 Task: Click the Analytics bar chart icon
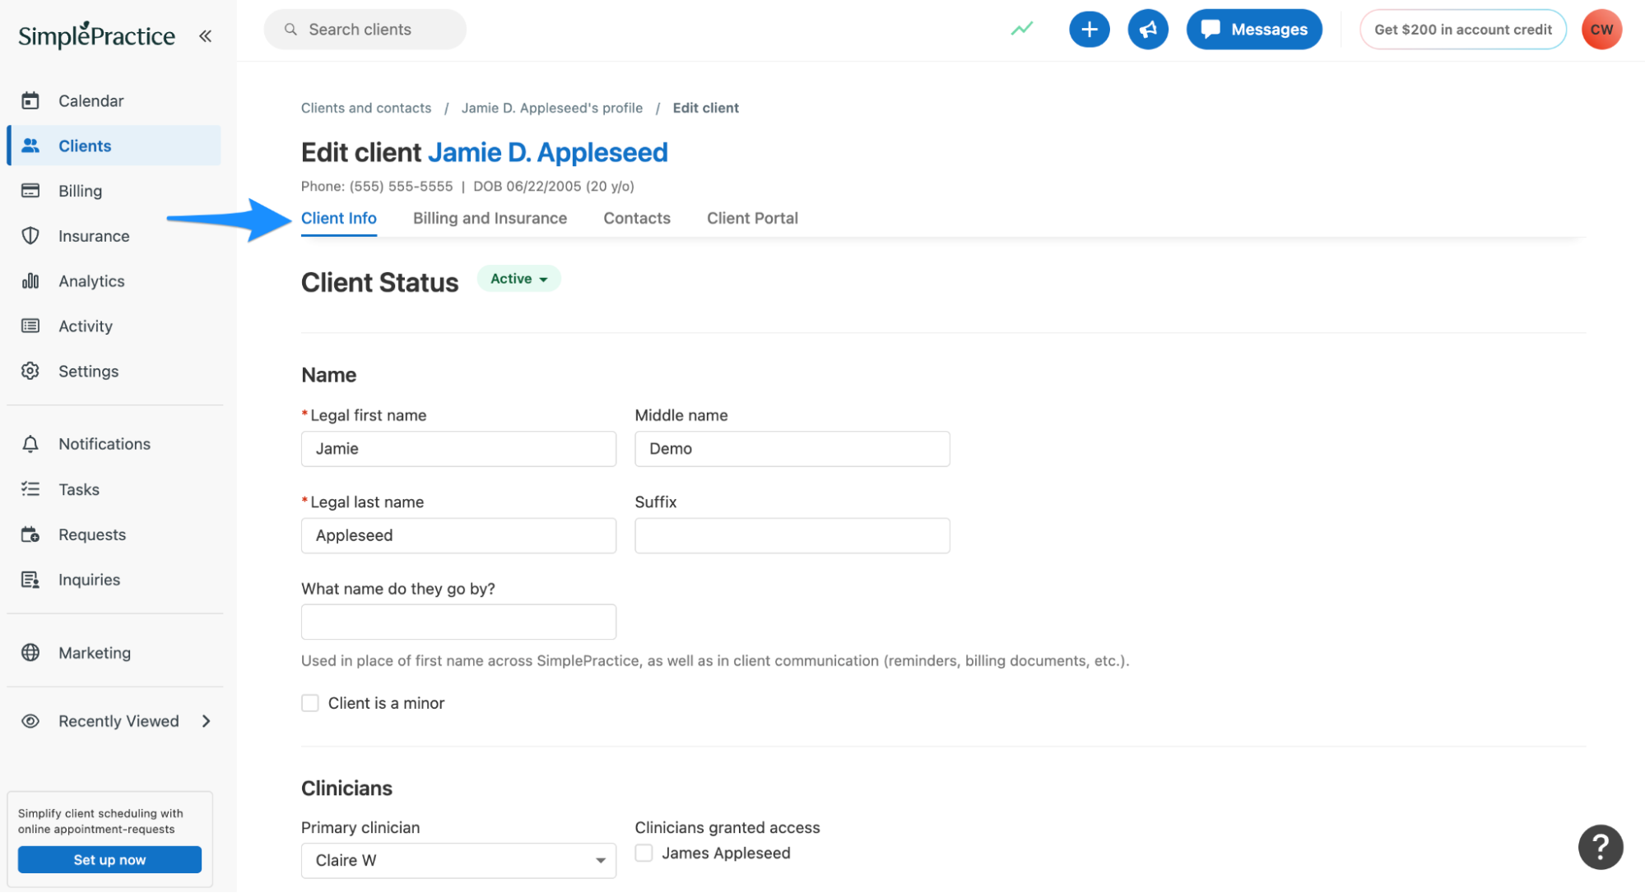tap(30, 281)
